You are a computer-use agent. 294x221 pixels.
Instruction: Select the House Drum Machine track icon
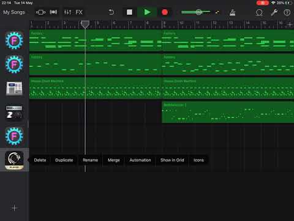pyautogui.click(x=14, y=88)
